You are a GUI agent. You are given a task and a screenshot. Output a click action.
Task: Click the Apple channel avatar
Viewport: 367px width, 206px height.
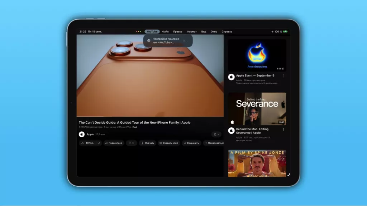[82, 134]
